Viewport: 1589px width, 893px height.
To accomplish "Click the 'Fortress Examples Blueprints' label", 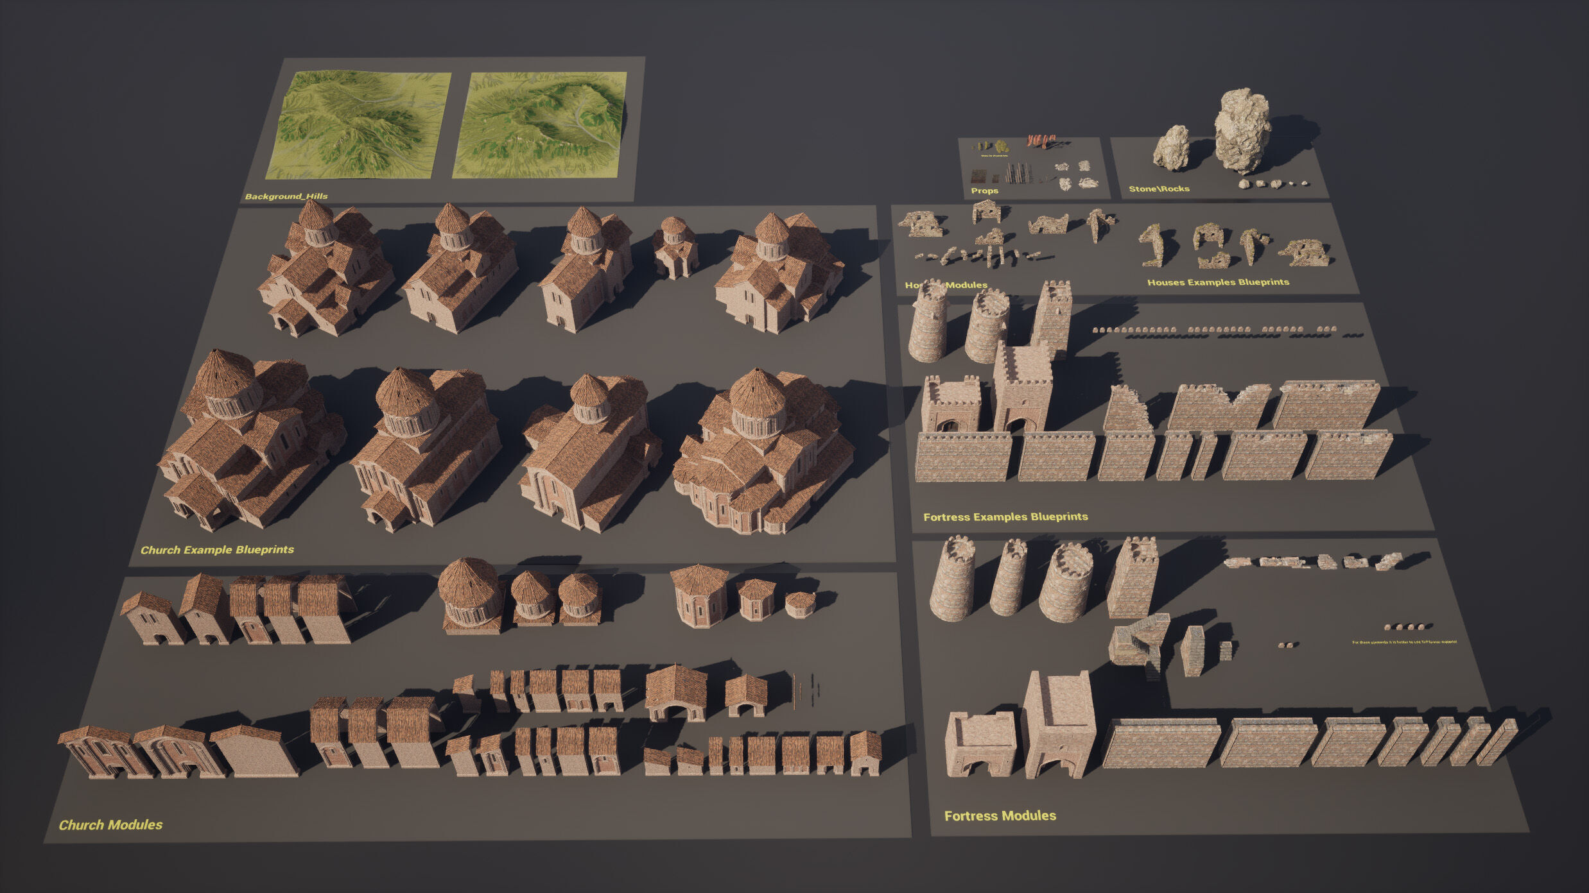I will [x=1005, y=517].
